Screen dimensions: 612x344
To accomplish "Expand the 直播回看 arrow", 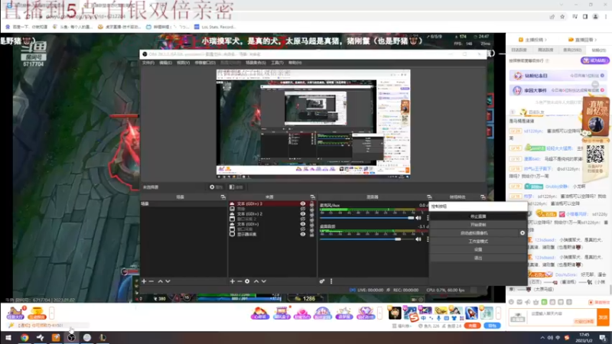I will tap(596, 40).
